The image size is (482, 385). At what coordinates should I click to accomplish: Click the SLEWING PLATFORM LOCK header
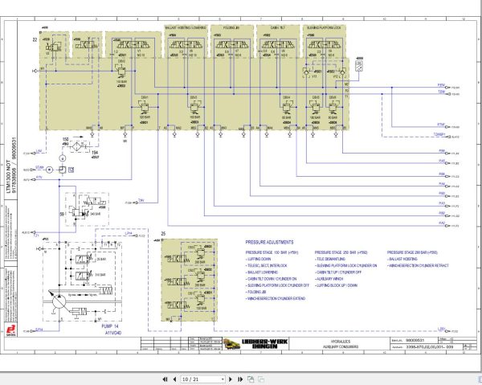pos(324,27)
